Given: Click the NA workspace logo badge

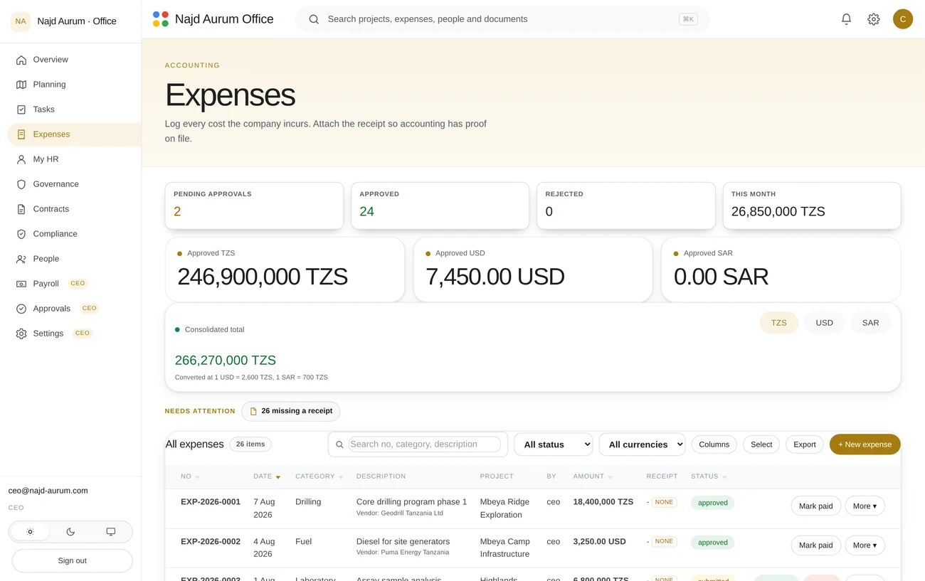Looking at the screenshot, I should [x=21, y=21].
